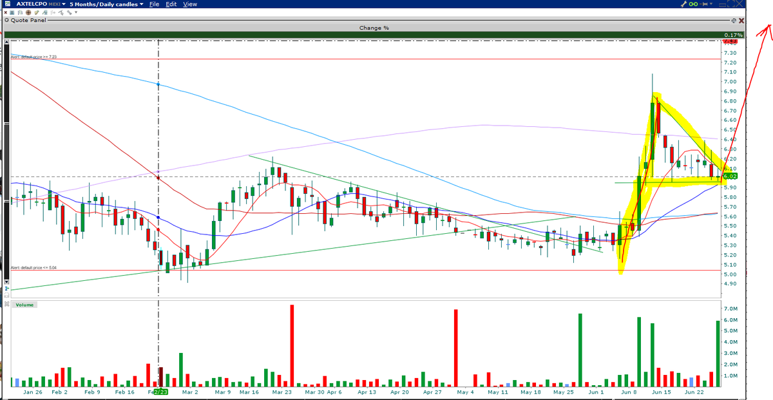Viewport: 773px width, 400px height.
Task: Click the pin window icon
Action: 704,4
